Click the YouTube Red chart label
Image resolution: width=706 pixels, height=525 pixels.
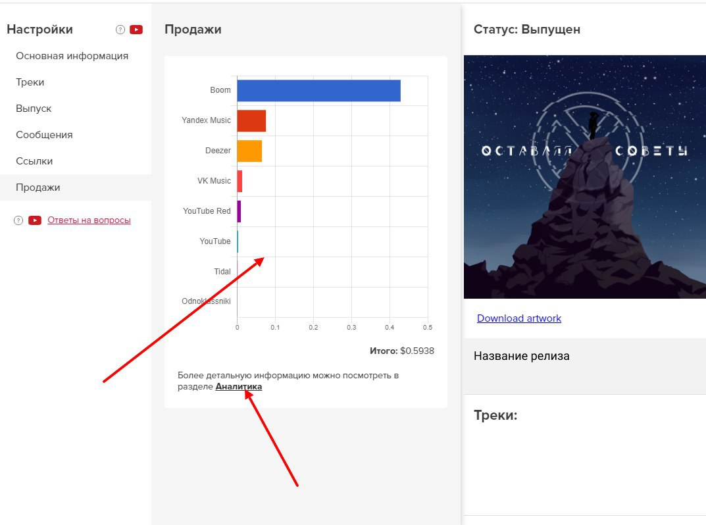(x=207, y=211)
